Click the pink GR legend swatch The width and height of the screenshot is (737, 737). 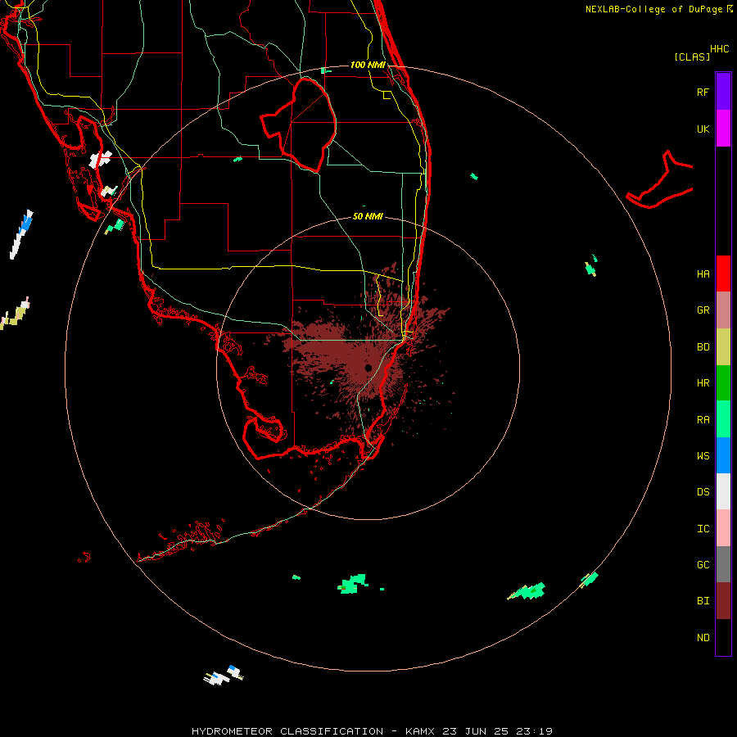[x=723, y=310]
